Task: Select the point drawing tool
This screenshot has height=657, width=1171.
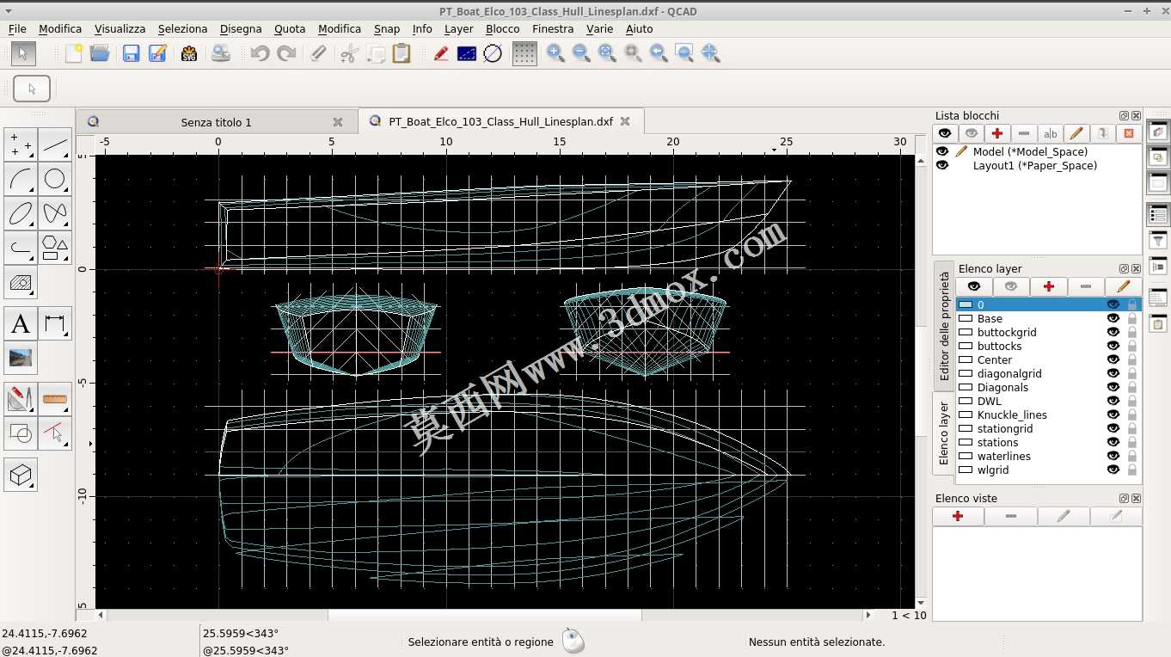Action: point(21,144)
